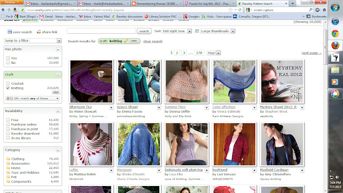Open the boyfriend cardigan thumbnail
This screenshot has width=343, height=193.
click(234, 144)
